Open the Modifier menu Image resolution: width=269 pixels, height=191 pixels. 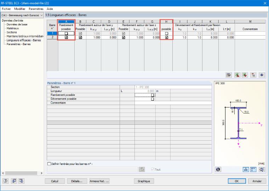tap(19, 9)
